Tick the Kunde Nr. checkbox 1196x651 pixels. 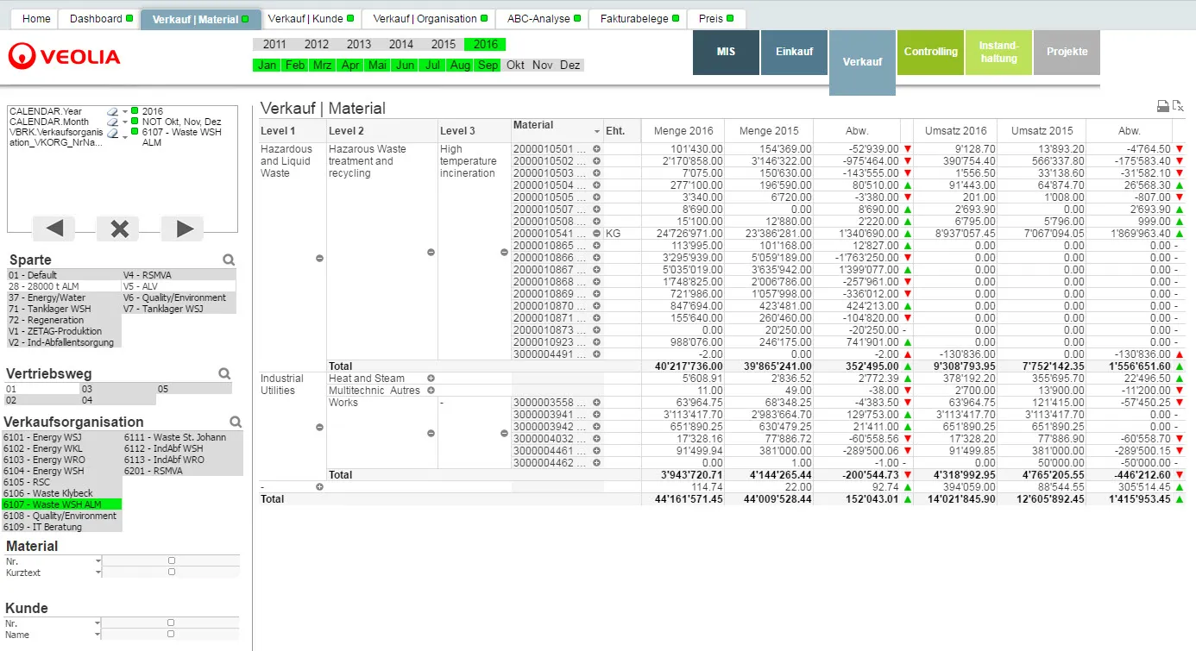pyautogui.click(x=171, y=623)
